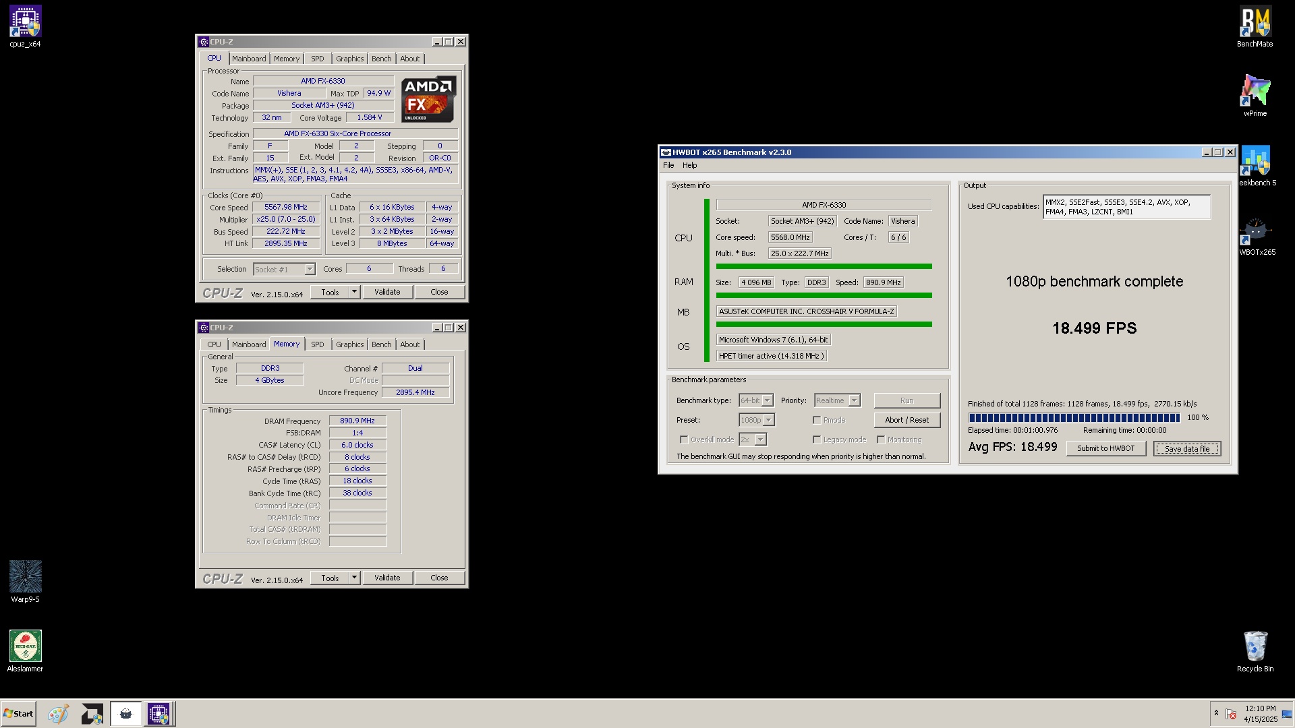Screen dimensions: 1295x728
Task: Open the File menu in HWBOT x265
Action: (668, 165)
